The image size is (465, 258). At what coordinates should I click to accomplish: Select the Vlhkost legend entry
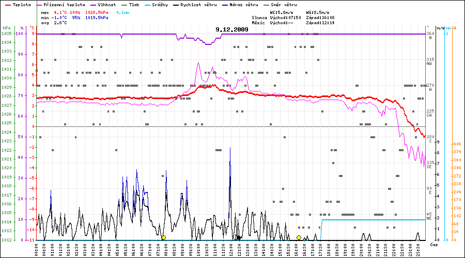[107, 5]
